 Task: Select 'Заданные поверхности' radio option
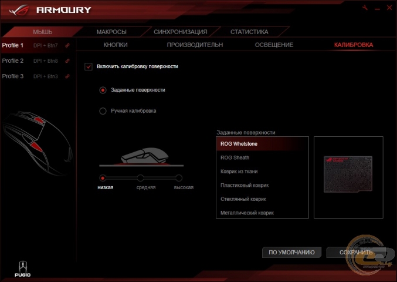pyautogui.click(x=103, y=90)
